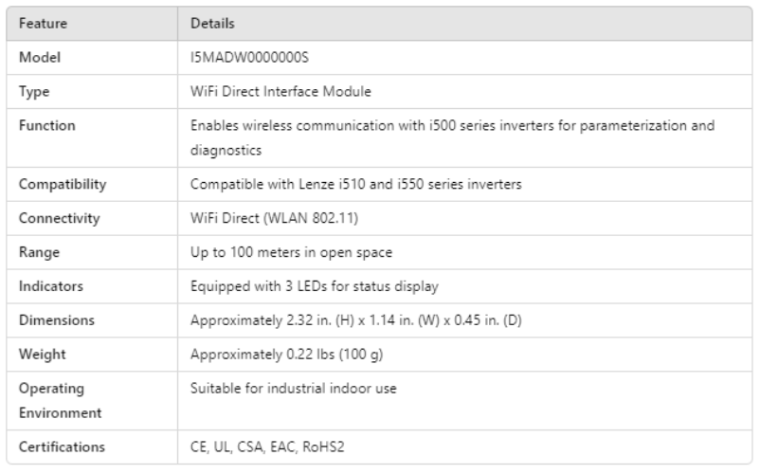
Task: Click the Indicators row label
Action: [51, 286]
